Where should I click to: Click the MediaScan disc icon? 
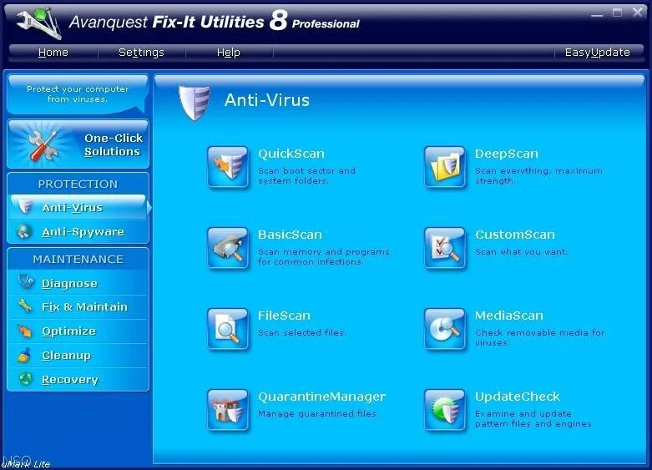(444, 329)
